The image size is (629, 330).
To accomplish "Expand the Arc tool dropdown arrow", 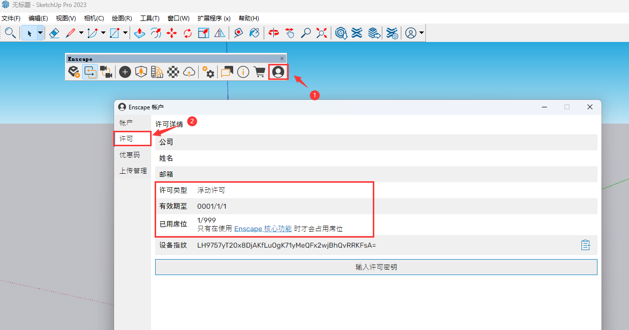I will (x=103, y=33).
